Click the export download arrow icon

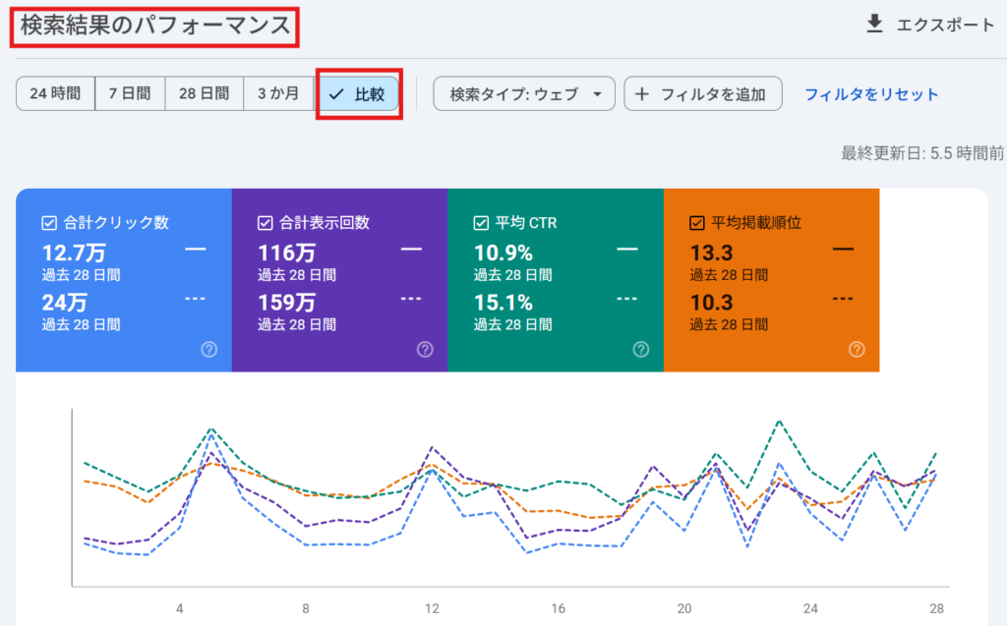coord(874,25)
